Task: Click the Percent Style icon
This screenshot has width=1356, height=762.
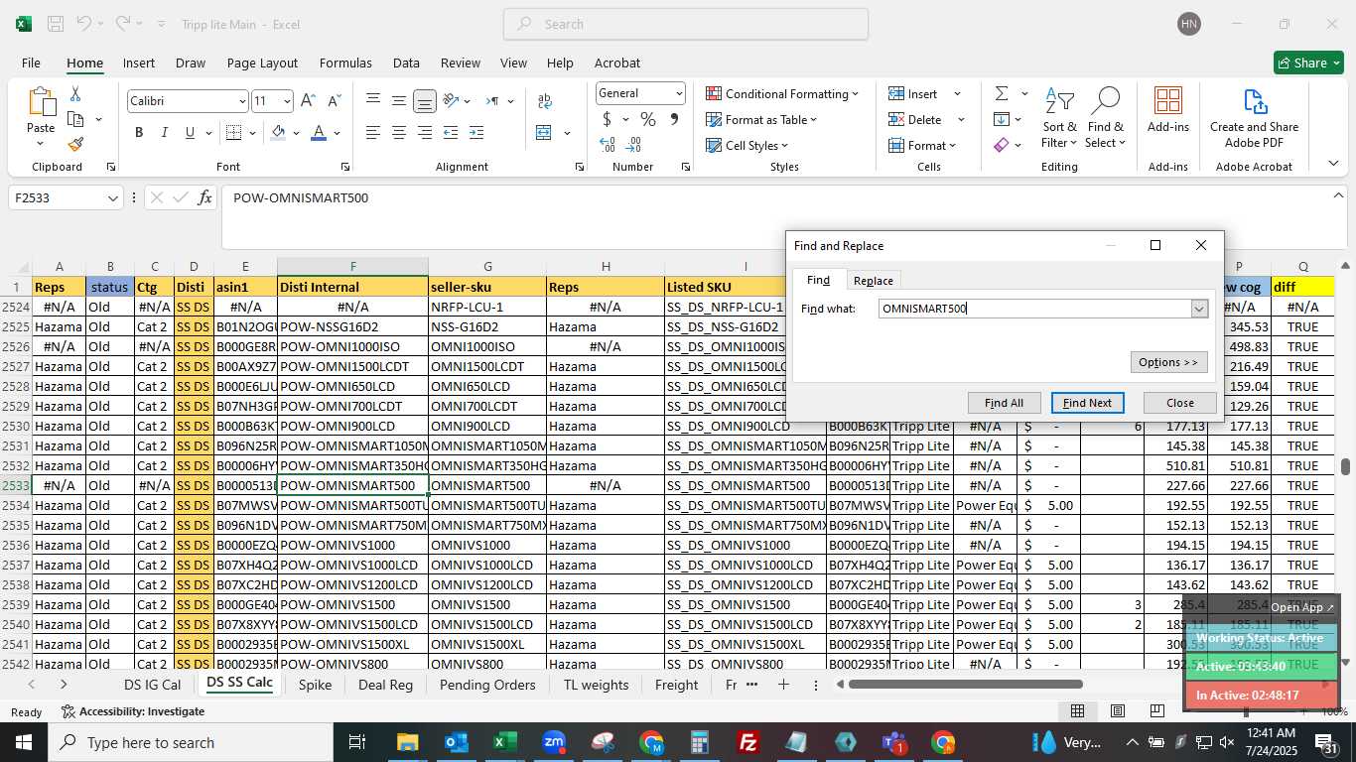Action: tap(648, 119)
